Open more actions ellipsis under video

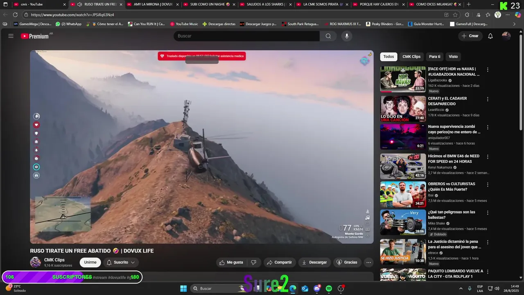(x=368, y=262)
